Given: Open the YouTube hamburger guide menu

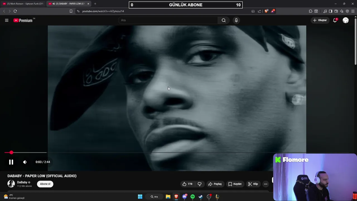Looking at the screenshot, I should point(7,20).
